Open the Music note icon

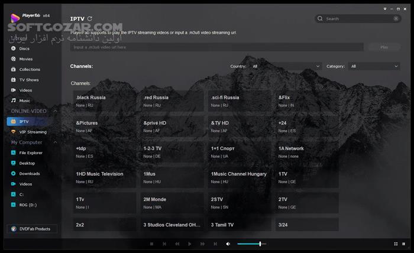pos(14,100)
